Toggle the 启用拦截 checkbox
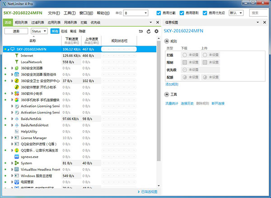The image size is (271, 198). (x=159, y=13)
